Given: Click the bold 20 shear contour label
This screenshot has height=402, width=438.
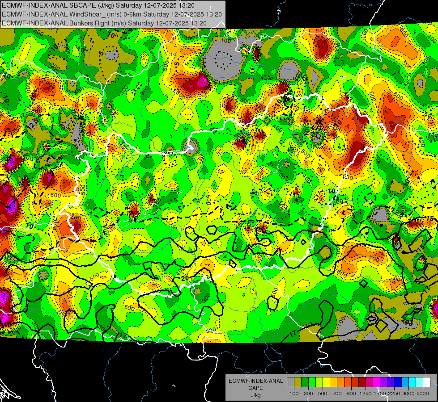Looking at the screenshot, I should (x=185, y=278).
